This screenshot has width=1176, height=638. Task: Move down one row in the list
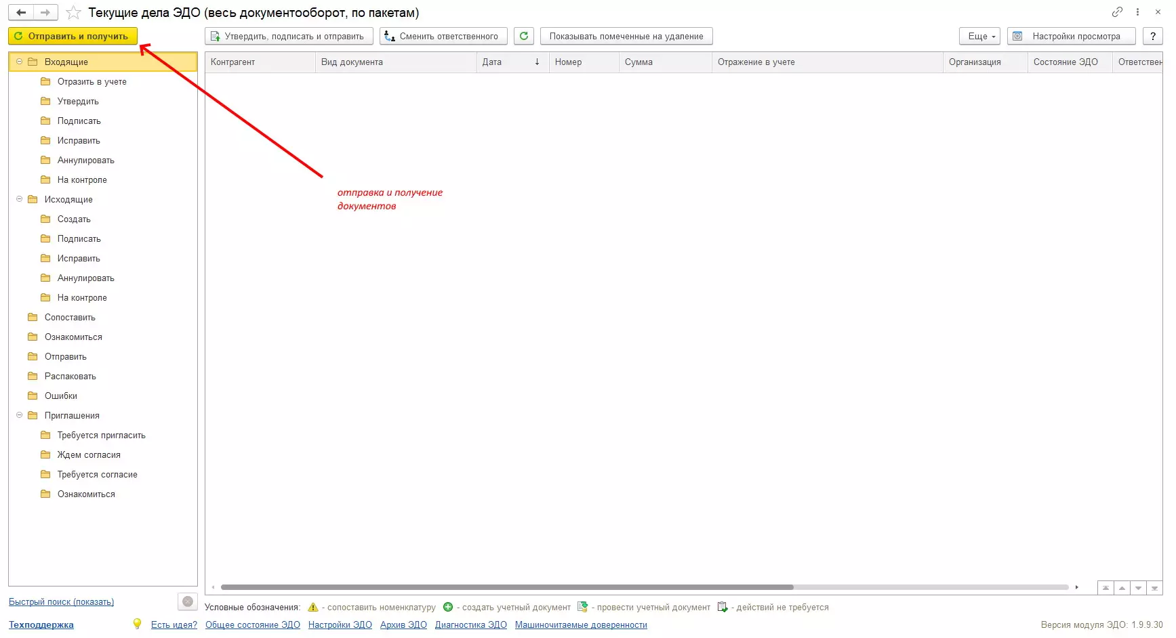click(1138, 588)
